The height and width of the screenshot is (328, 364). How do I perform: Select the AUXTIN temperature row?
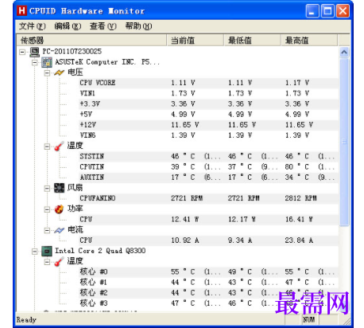(x=208, y=178)
